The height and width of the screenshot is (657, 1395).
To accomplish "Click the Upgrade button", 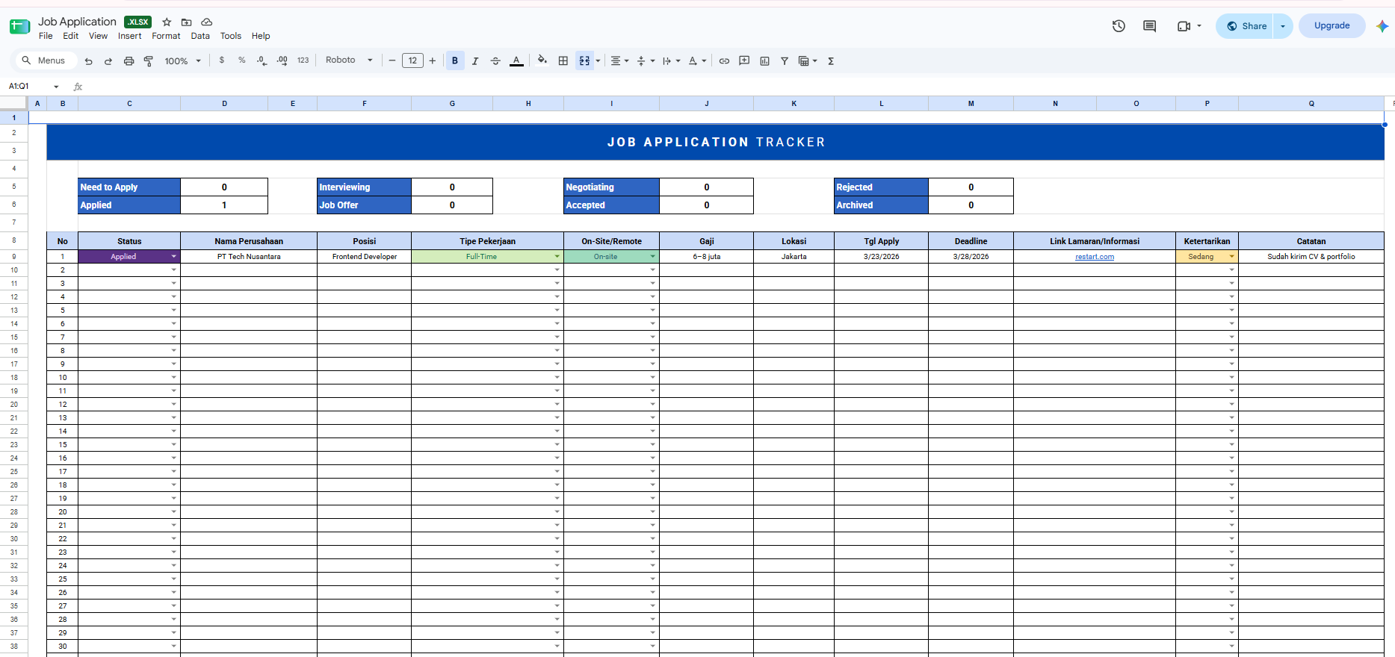I will [x=1332, y=26].
